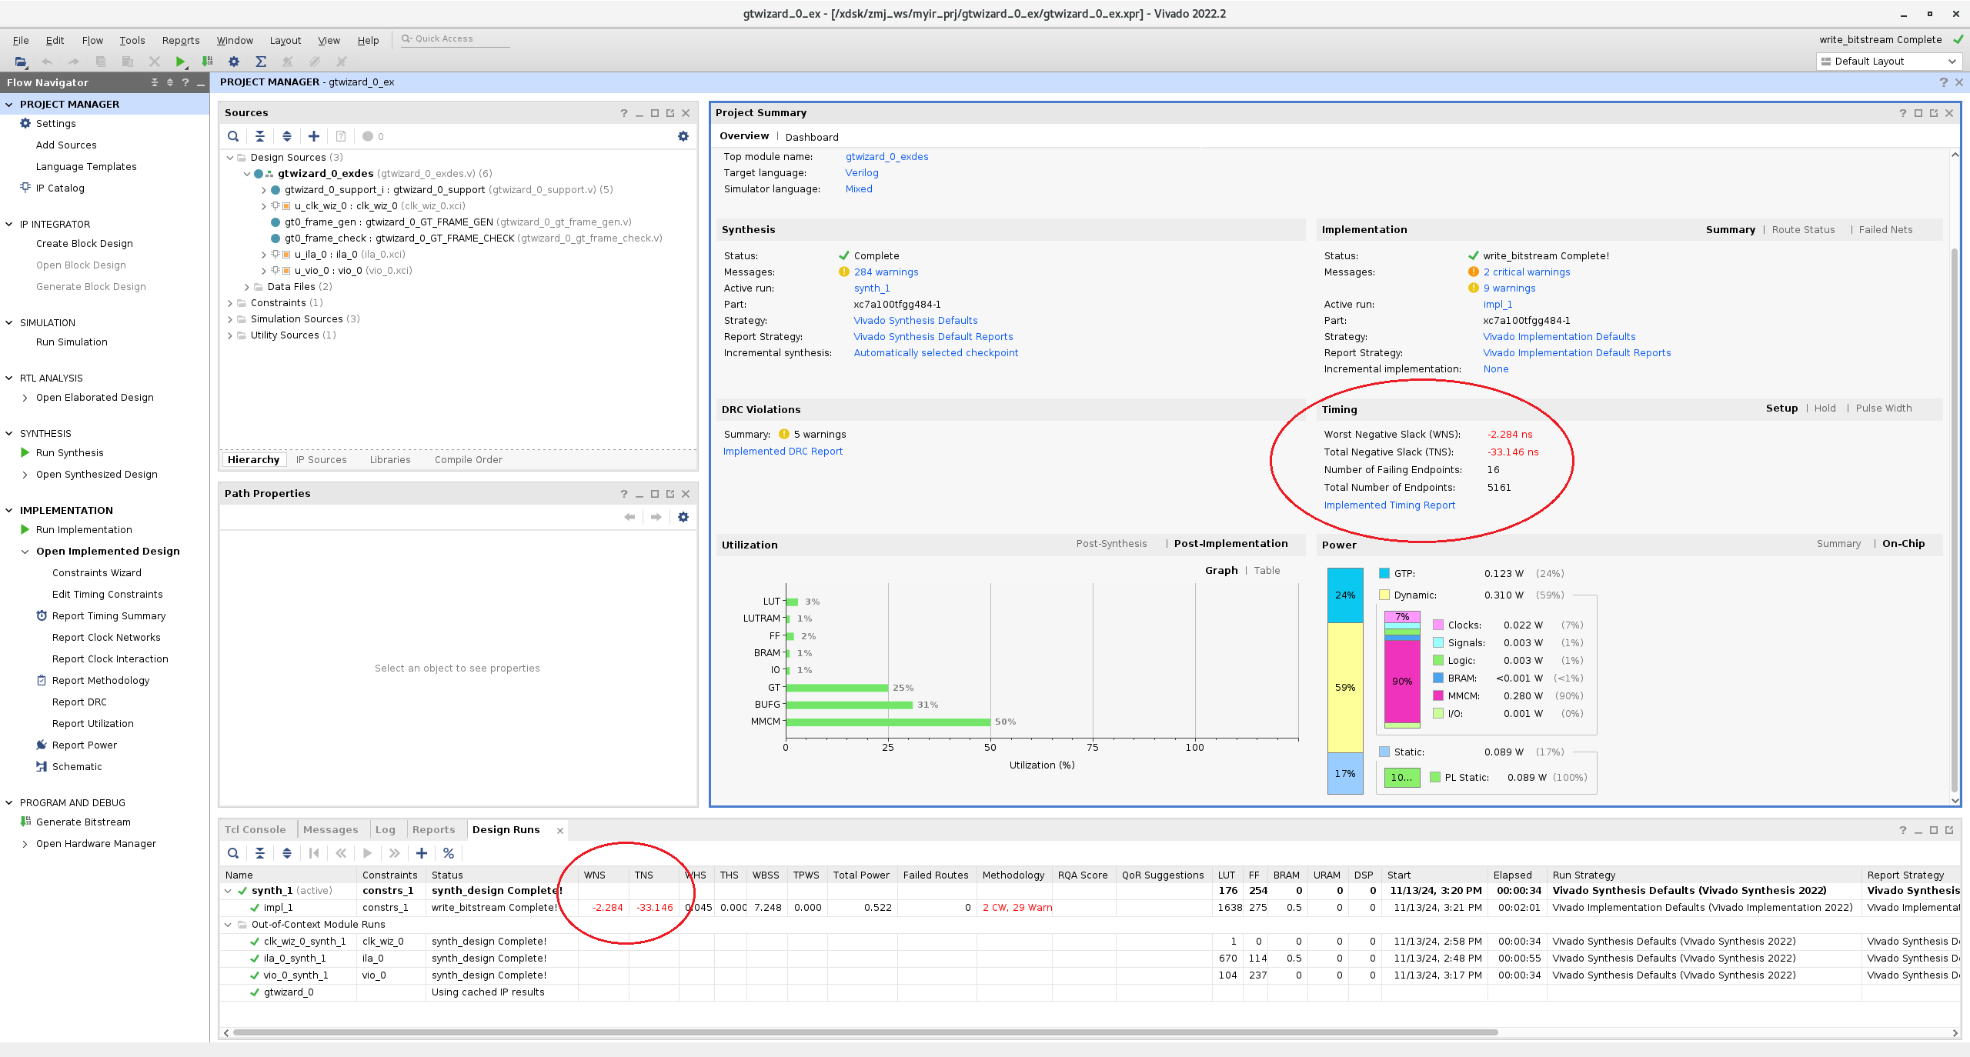Image resolution: width=1970 pixels, height=1057 pixels.
Task: Switch to Tcl Console tab
Action: tap(255, 829)
